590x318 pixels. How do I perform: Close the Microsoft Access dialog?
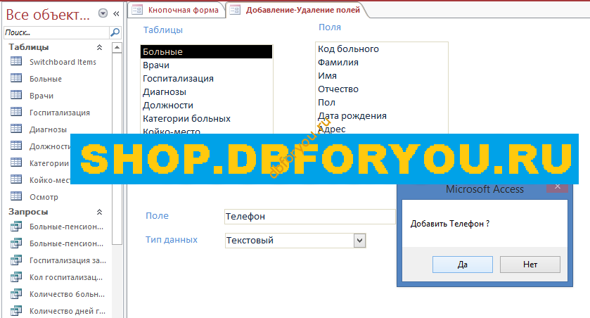click(x=557, y=187)
